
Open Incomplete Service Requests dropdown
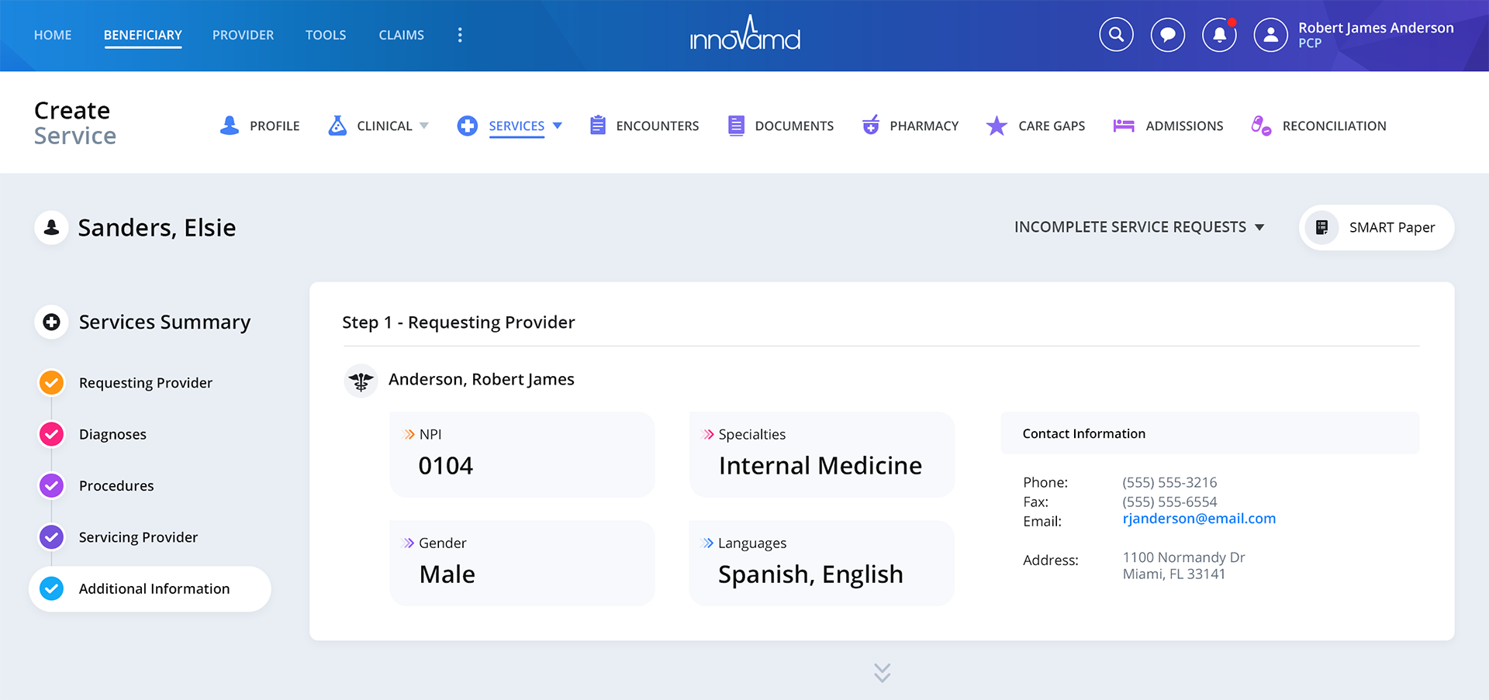pyautogui.click(x=1139, y=227)
